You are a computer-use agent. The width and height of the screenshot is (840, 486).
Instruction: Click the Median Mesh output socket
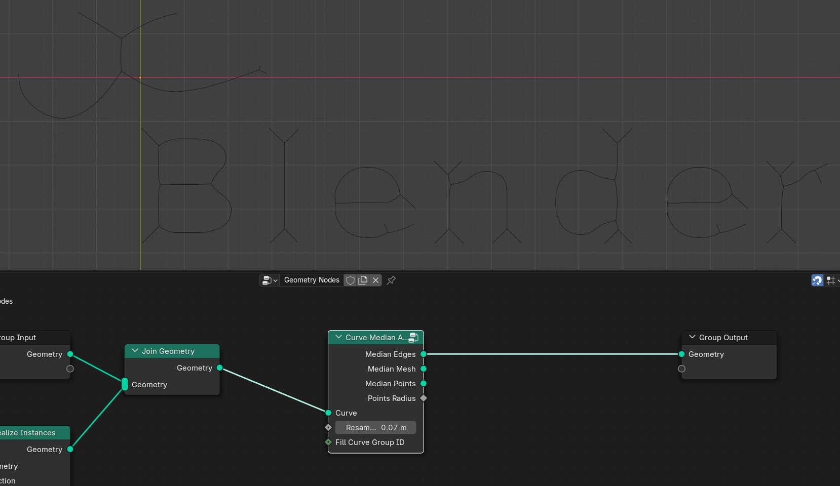[x=424, y=369]
